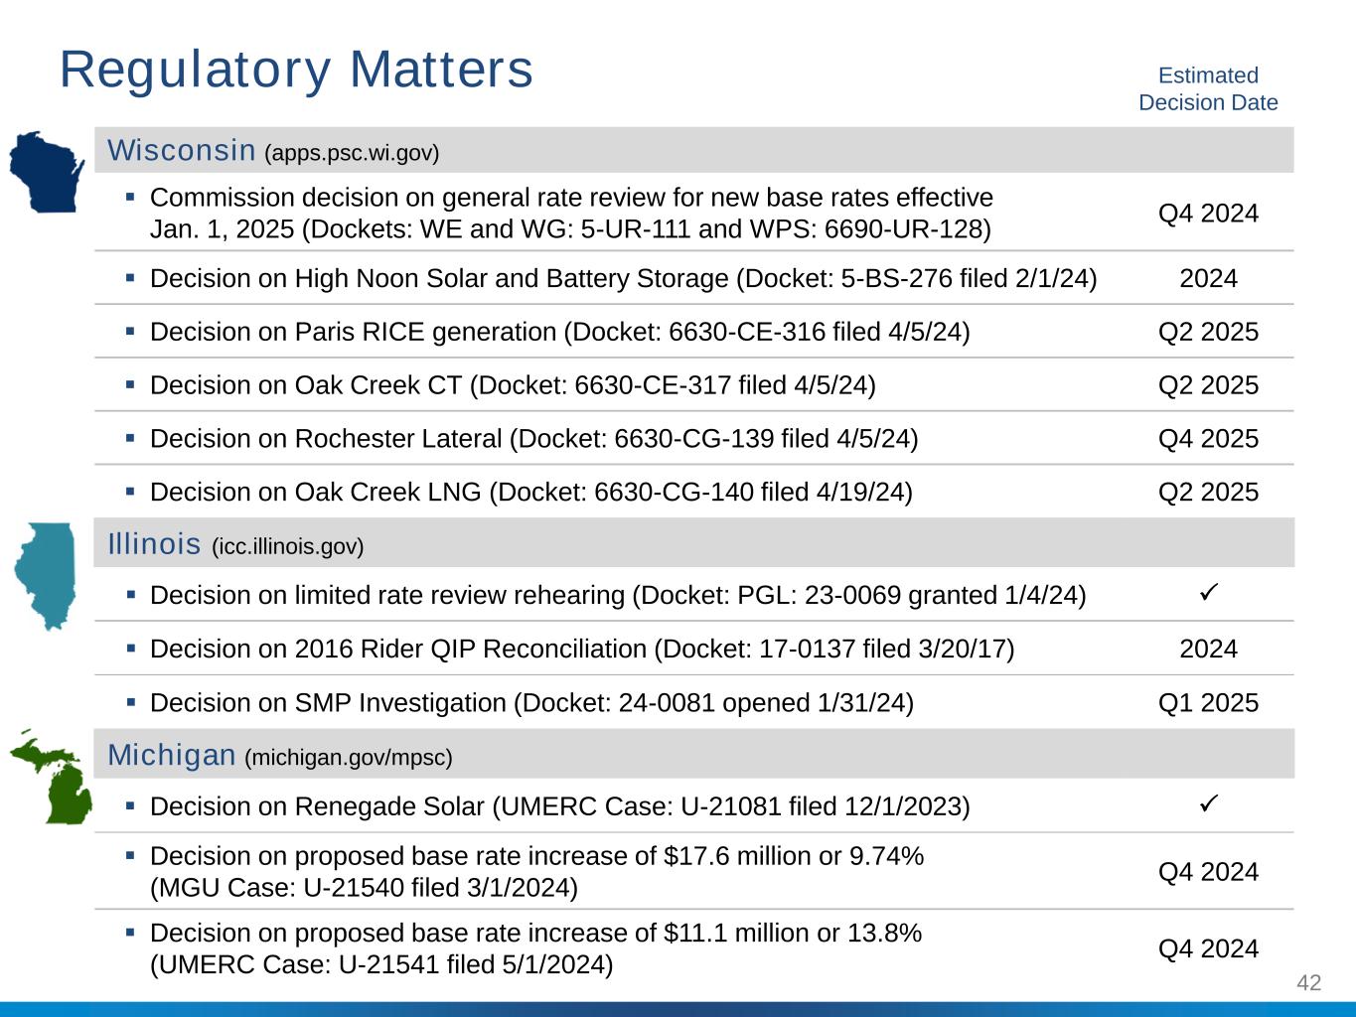Open the icc.illinois.gov link
This screenshot has width=1356, height=1017.
(x=288, y=546)
